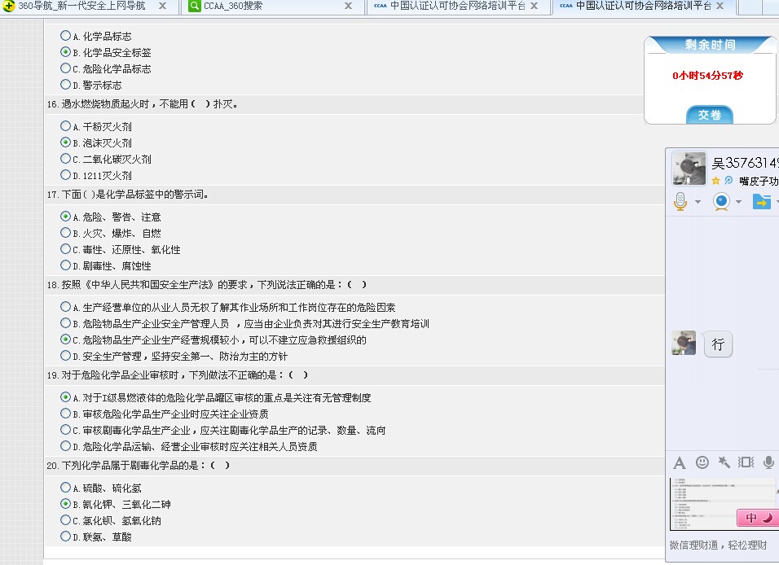Expand the voice call dropdown arrow
This screenshot has height=565, width=779.
click(698, 202)
